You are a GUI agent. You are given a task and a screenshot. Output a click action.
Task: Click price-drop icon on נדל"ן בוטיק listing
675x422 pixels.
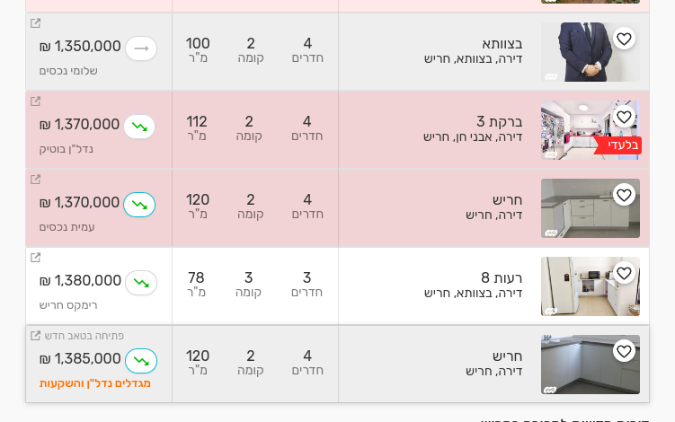tap(139, 127)
